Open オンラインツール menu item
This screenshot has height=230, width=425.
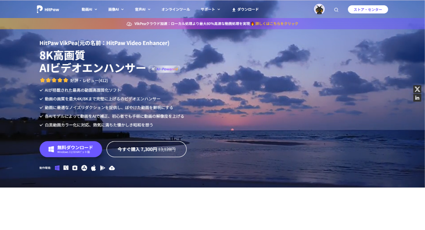tap(176, 10)
